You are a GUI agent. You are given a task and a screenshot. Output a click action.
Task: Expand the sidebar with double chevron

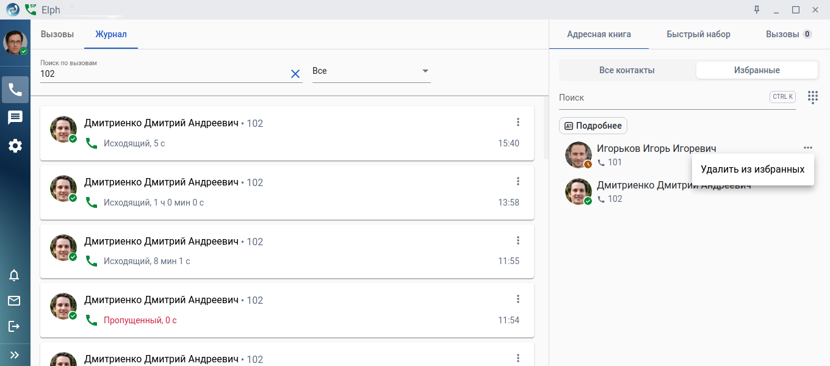tap(15, 355)
